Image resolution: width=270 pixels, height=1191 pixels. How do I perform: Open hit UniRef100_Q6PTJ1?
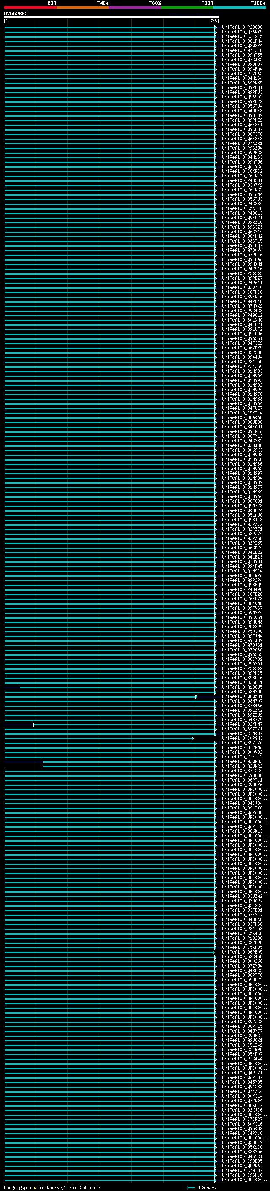coord(242,780)
